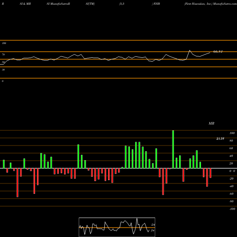237x237 pixels.
Task: Click the MR axis label -100
Action: [232, 209]
